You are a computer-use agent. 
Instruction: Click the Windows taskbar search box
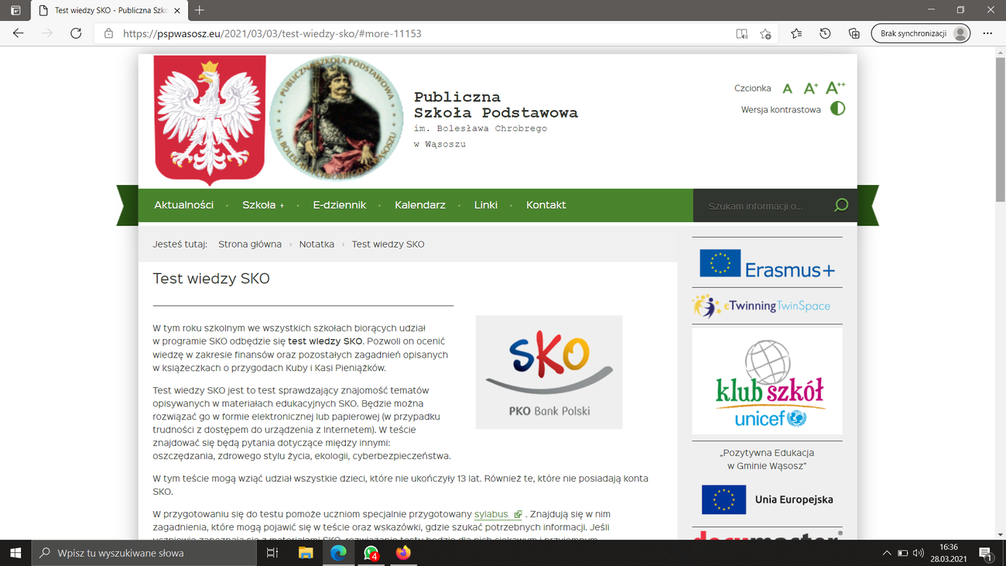[144, 553]
